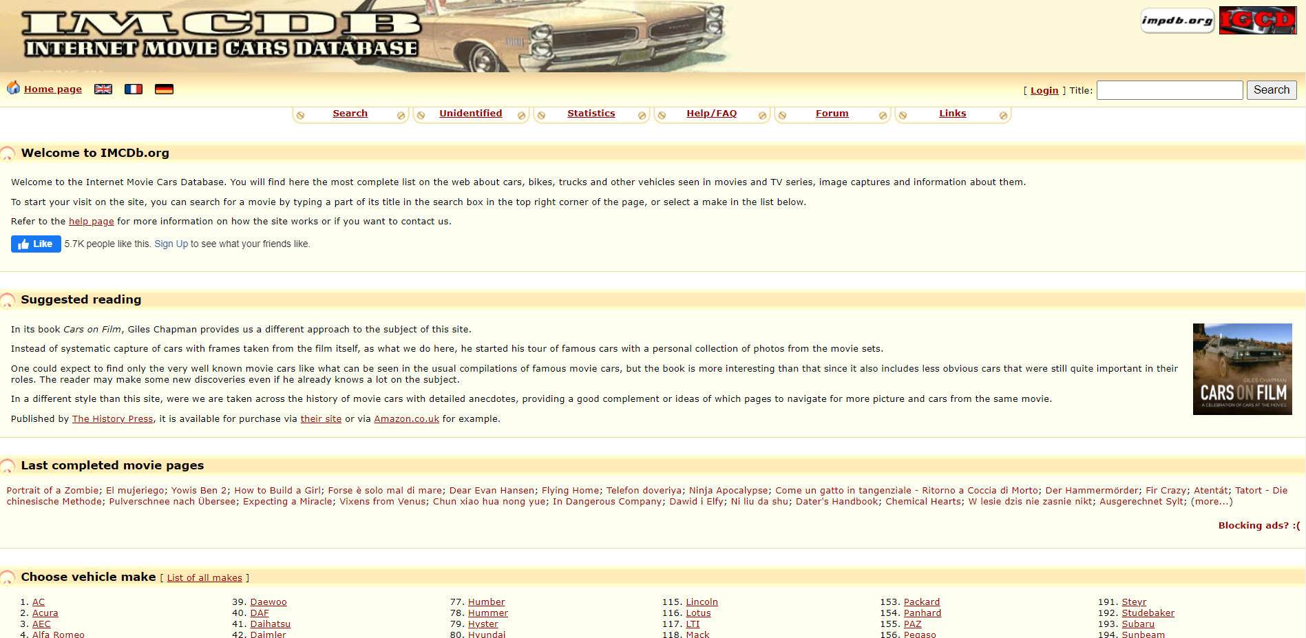Select the Studebaker vehicle make
1306x638 pixels.
(1148, 613)
